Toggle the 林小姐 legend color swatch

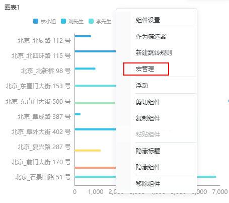click(x=36, y=21)
